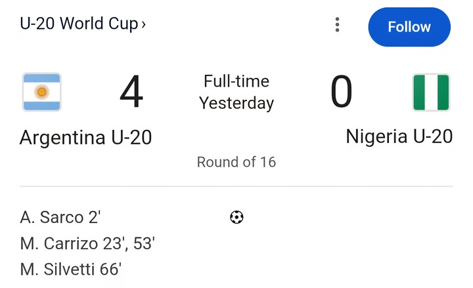Click the Full-time match status
This screenshot has width=473, height=288.
point(236,81)
